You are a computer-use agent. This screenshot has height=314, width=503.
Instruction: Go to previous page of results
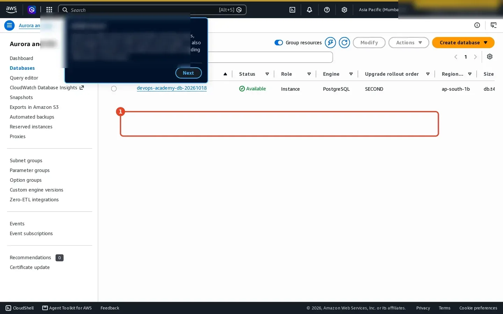[x=456, y=57]
